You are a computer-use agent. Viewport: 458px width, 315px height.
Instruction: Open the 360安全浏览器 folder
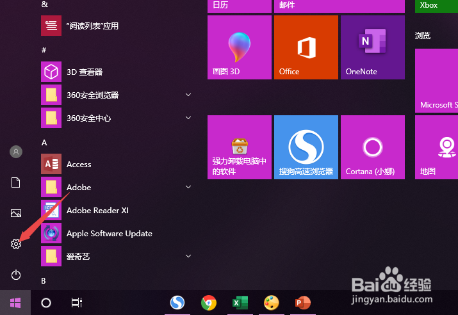click(117, 95)
